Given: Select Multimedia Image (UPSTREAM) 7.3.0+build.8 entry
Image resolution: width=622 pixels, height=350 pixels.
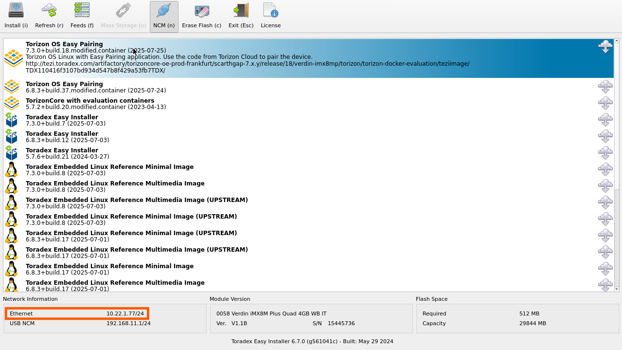Looking at the screenshot, I should (x=308, y=203).
